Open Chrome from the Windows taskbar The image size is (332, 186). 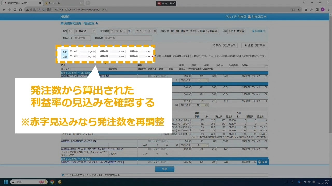tap(52, 182)
